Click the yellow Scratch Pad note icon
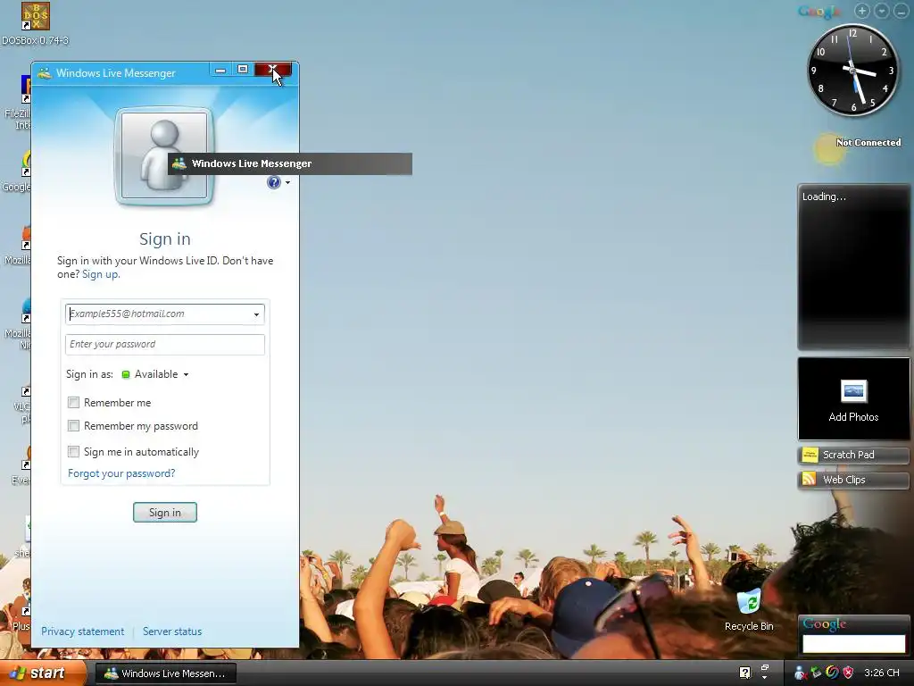The width and height of the screenshot is (914, 686). [x=810, y=455]
